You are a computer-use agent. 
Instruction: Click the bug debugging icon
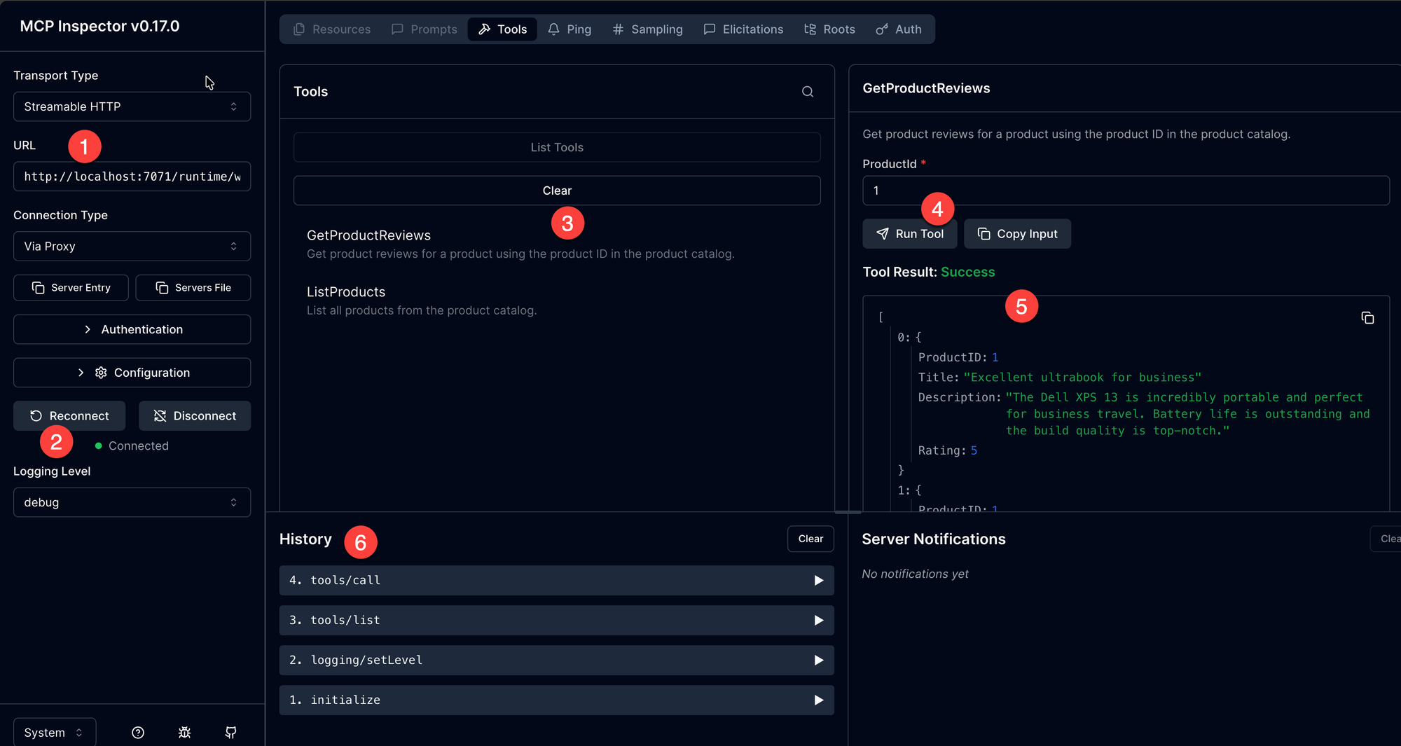click(184, 733)
